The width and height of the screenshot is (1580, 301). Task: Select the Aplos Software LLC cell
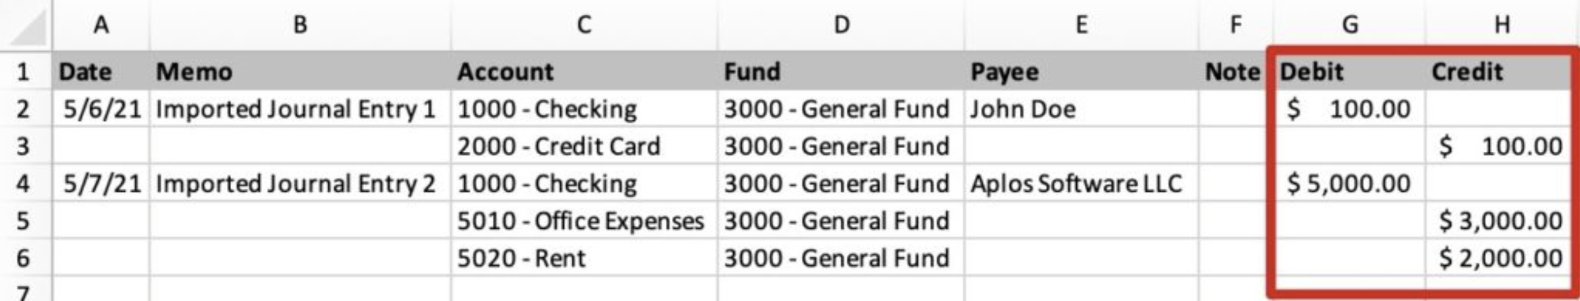(1081, 183)
